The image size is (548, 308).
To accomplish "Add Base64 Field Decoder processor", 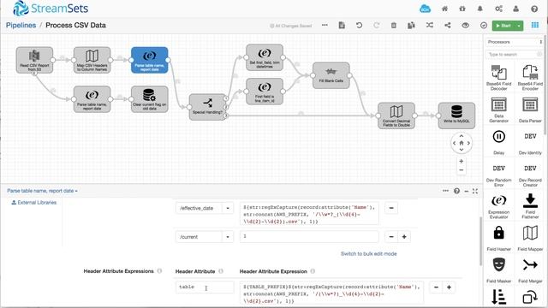I will click(498, 78).
